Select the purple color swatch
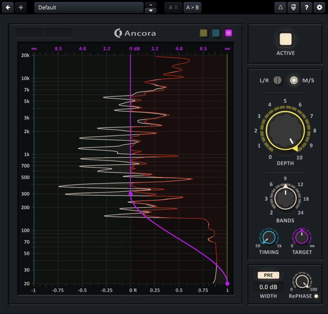This screenshot has width=328, height=314. [228, 33]
